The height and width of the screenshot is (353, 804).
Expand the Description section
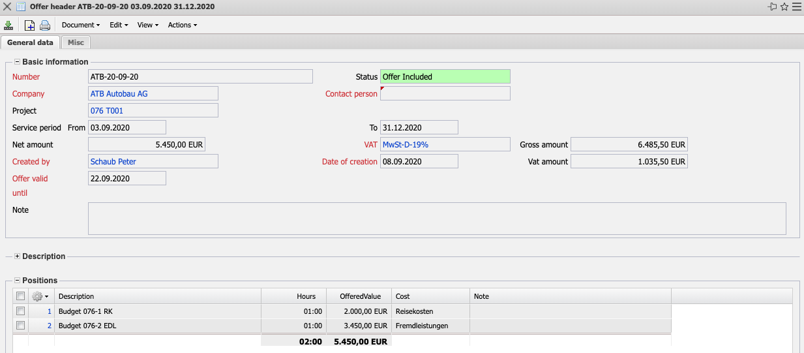(17, 256)
